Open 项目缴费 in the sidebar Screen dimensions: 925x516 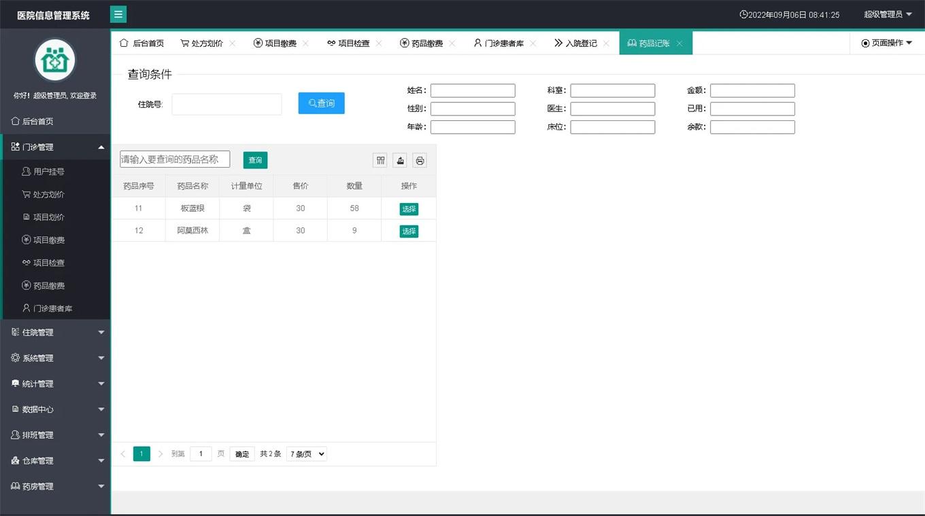tap(55, 240)
